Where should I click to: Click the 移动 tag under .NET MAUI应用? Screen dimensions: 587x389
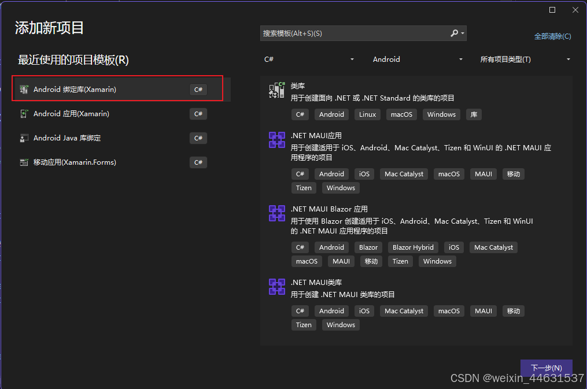tap(513, 174)
